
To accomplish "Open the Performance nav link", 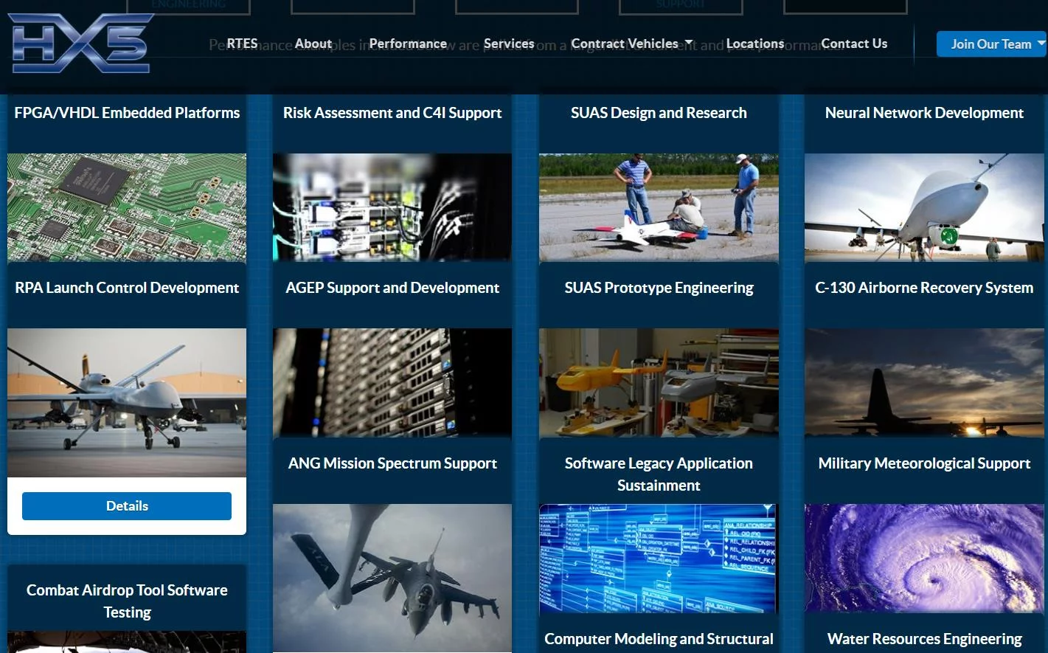I will [x=408, y=44].
